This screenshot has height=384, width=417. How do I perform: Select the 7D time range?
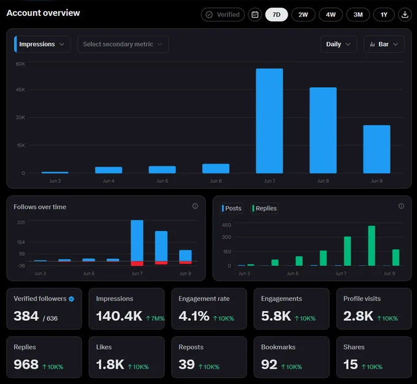click(x=277, y=15)
